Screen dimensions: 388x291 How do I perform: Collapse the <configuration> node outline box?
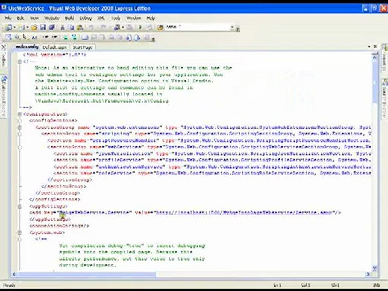(x=20, y=114)
